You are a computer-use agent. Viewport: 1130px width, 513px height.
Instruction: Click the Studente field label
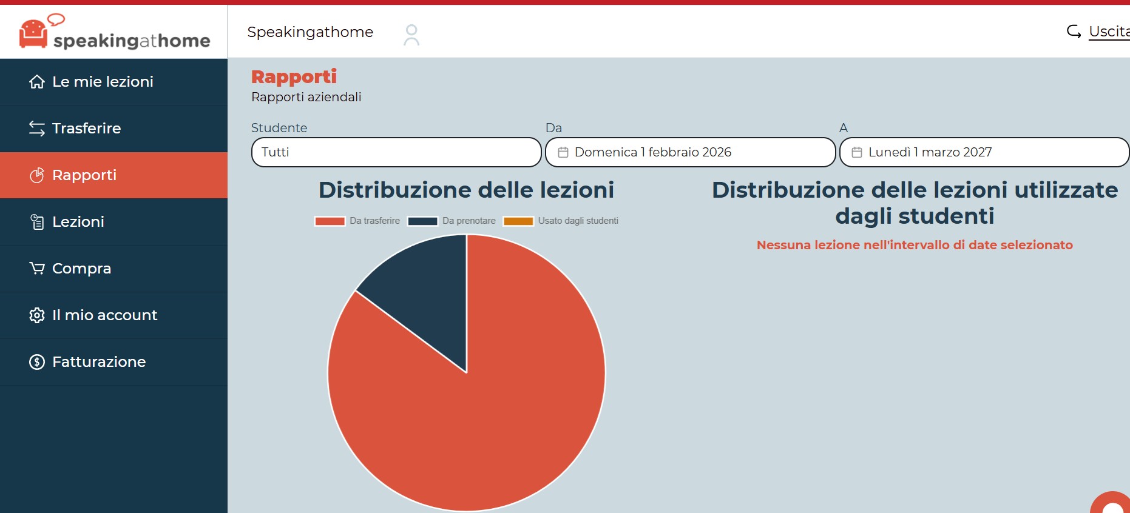279,128
